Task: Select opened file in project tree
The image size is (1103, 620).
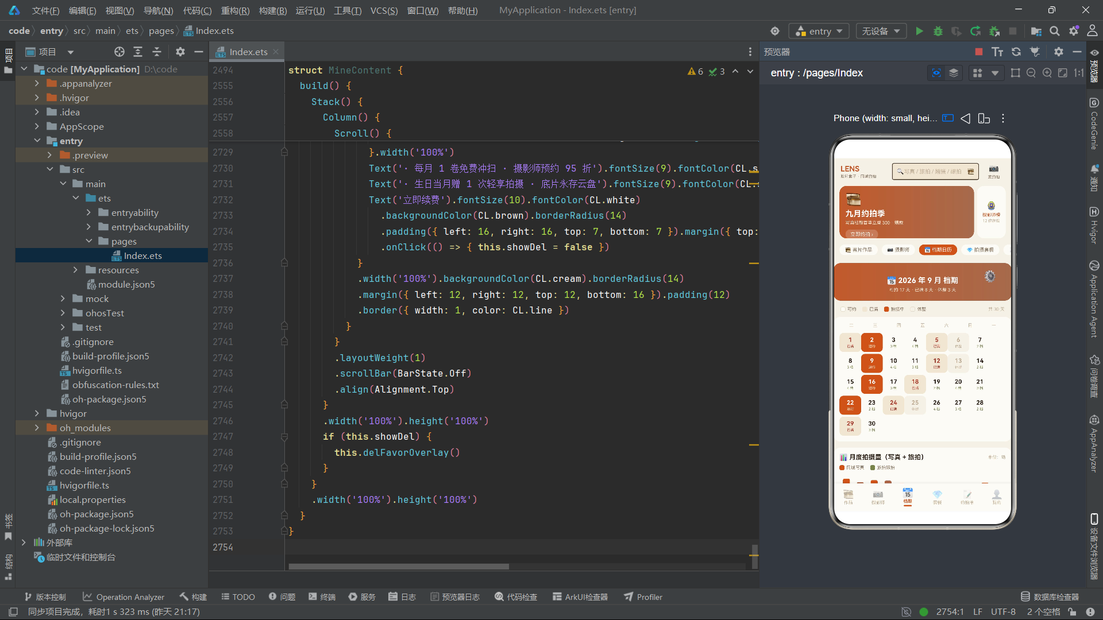Action: 119,52
